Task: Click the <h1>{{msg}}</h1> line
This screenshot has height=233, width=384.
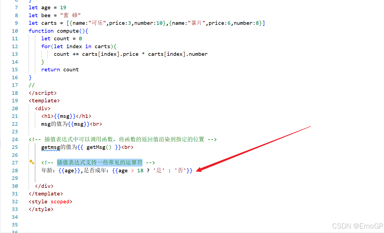Action: pos(66,116)
